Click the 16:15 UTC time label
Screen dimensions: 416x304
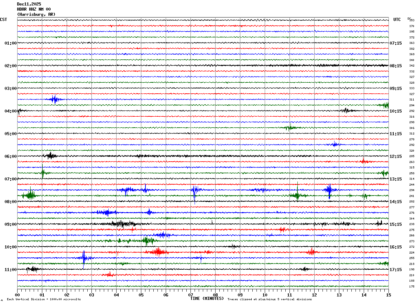[395, 247]
